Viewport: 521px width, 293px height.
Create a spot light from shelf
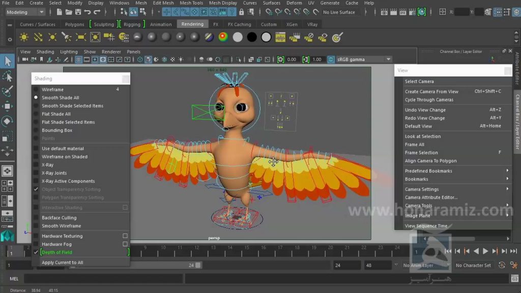tap(67, 37)
